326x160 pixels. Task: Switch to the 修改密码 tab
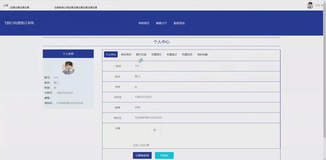click(x=126, y=55)
